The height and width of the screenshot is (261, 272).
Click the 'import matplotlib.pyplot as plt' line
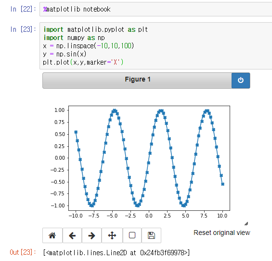pyautogui.click(x=95, y=29)
